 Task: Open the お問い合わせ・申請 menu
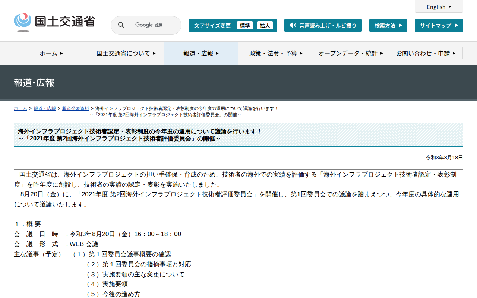point(426,53)
